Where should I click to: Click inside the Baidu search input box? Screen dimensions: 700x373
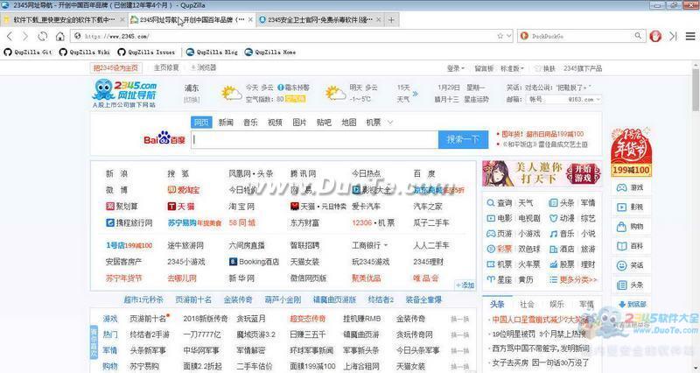pos(315,138)
